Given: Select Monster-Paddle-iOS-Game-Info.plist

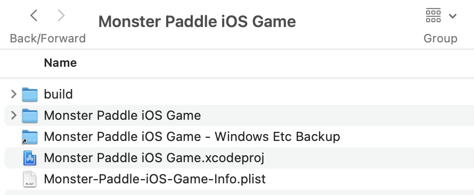Looking at the screenshot, I should click(x=155, y=179).
